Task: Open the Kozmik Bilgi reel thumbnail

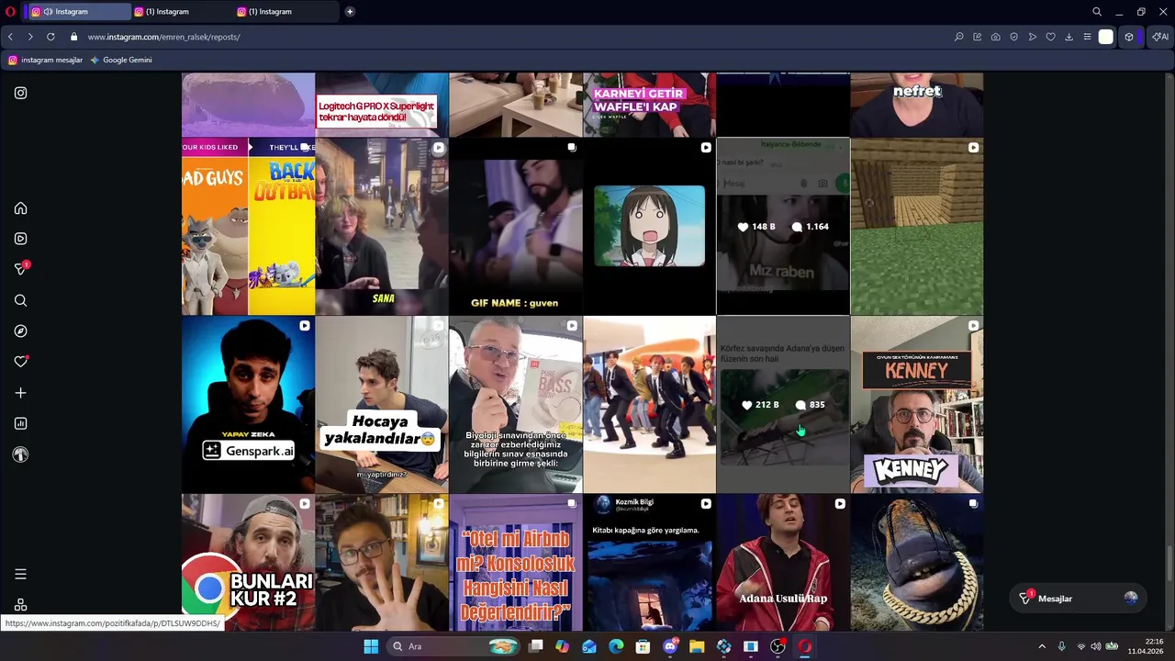Action: tap(649, 563)
